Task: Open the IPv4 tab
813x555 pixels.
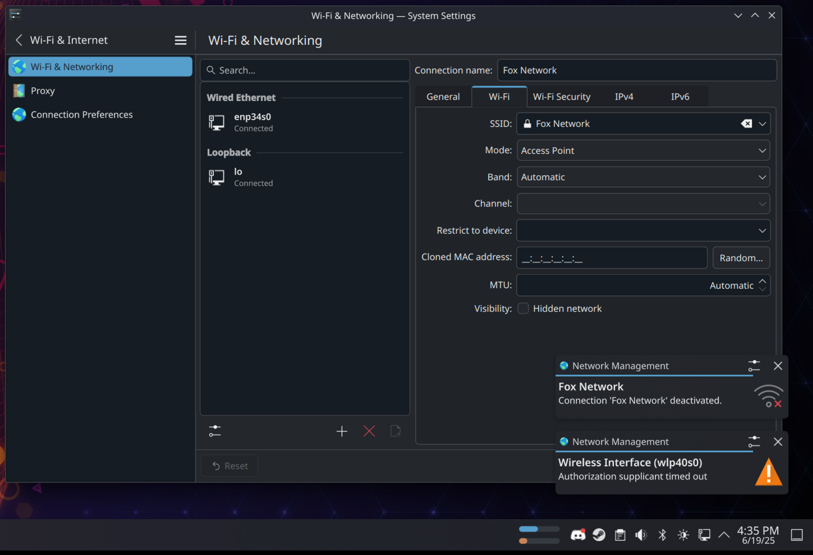Action: (x=624, y=97)
